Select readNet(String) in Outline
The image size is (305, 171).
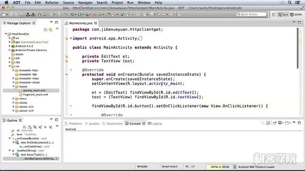click(30, 151)
